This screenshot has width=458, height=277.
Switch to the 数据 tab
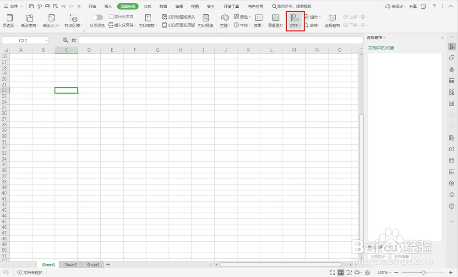(x=164, y=6)
